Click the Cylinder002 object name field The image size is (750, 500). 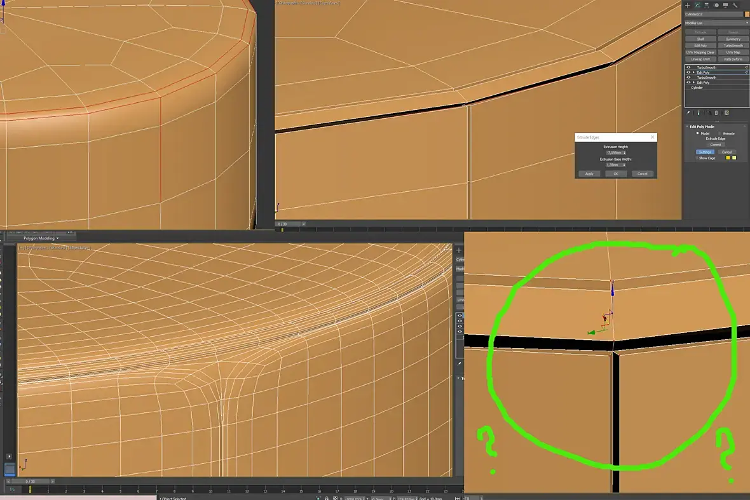(x=714, y=15)
